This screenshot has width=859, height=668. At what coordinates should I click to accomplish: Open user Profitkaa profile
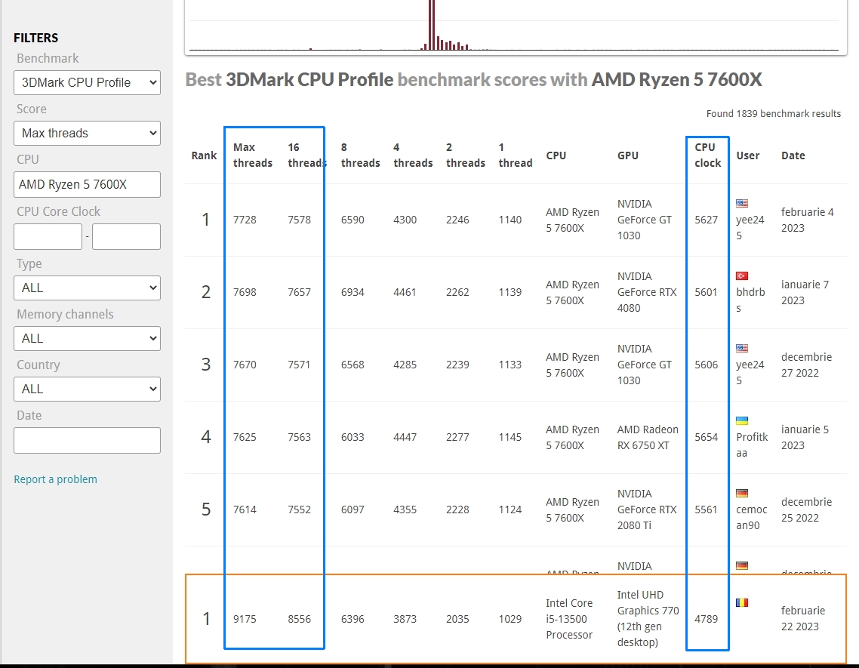pos(752,445)
